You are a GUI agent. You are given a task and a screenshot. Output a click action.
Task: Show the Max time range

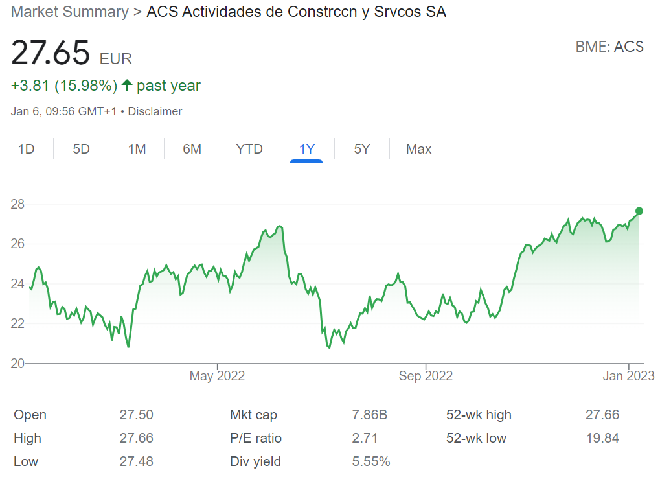click(x=418, y=149)
